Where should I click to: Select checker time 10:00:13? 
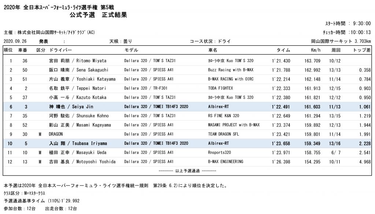pos(361,32)
